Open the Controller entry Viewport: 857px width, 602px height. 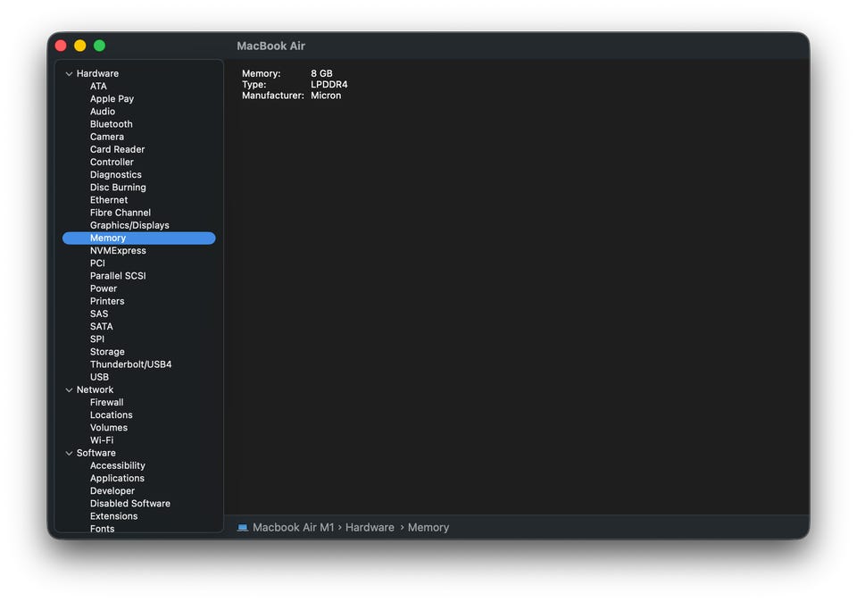(112, 162)
